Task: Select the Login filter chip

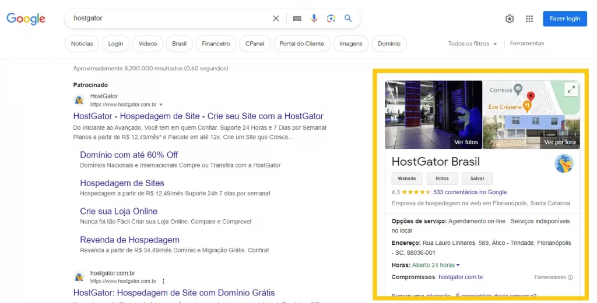Action: (x=115, y=44)
